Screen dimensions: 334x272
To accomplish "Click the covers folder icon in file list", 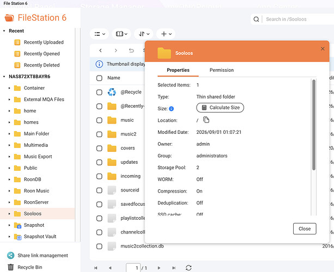I will pyautogui.click(x=112, y=148).
